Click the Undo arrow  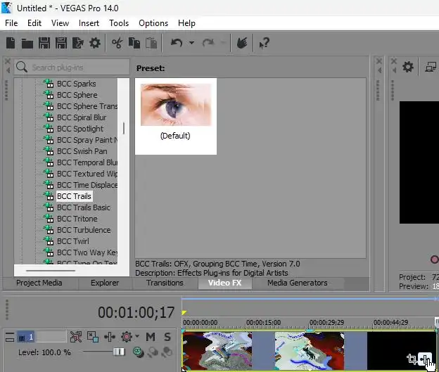coord(177,43)
